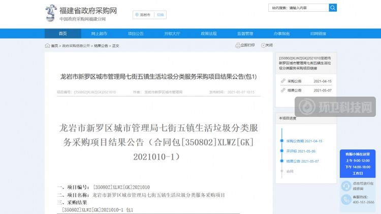Click the 点击可进行在线咨询 text
The image size is (381, 214).
tap(363, 186)
